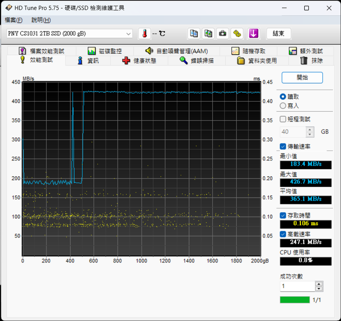This screenshot has width=341, height=321.
Task: Click the burst rate 247.1 MB/s
Action: [306, 243]
